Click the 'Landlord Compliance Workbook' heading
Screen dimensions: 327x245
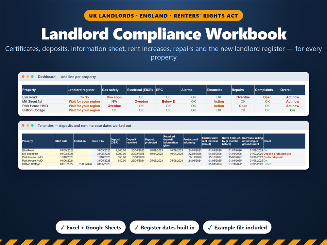[x=164, y=34]
